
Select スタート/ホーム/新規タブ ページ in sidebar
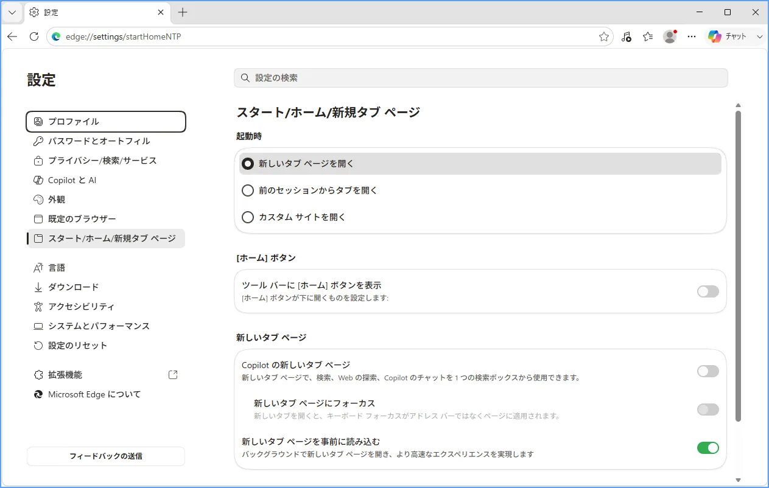[x=106, y=239]
